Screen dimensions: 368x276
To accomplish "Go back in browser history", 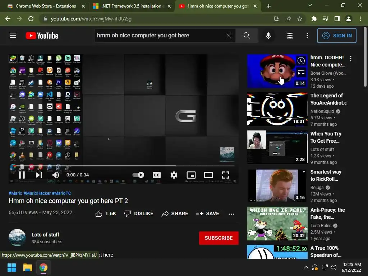I will [x=8, y=19].
